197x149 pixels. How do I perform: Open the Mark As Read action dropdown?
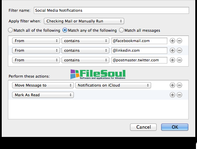[43, 95]
